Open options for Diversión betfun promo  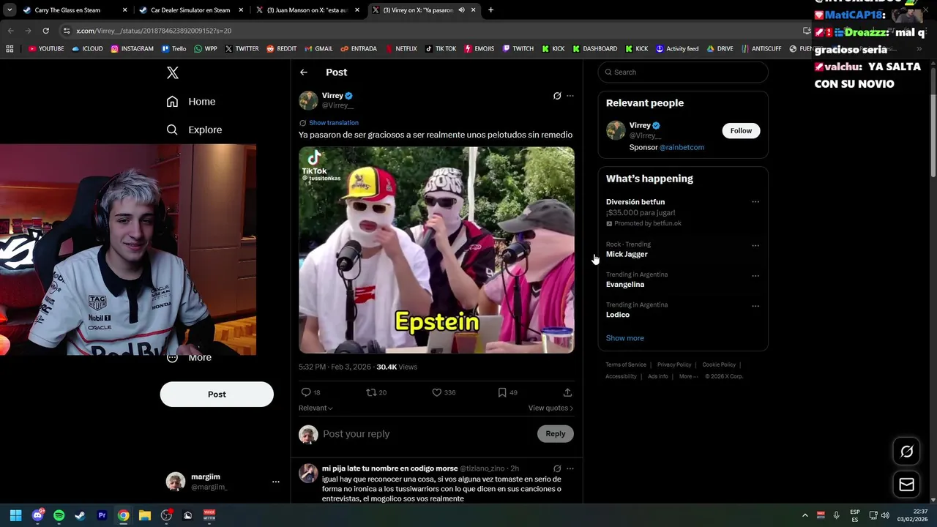tap(755, 202)
